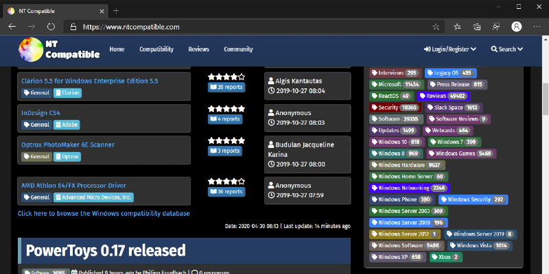Screen dimensions: 549x274
Task: Click the feedback icon in browser toolbar
Action: click(x=496, y=27)
